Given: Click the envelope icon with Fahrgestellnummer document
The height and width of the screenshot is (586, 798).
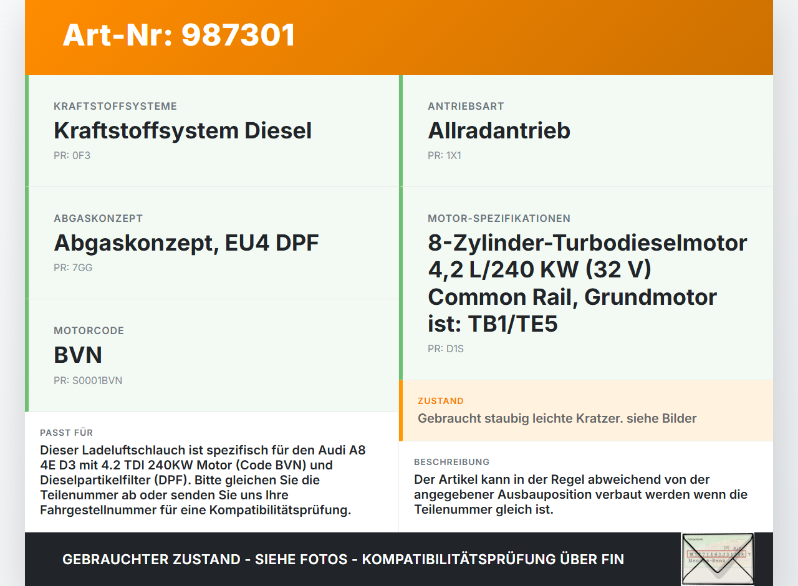Looking at the screenshot, I should 718,559.
